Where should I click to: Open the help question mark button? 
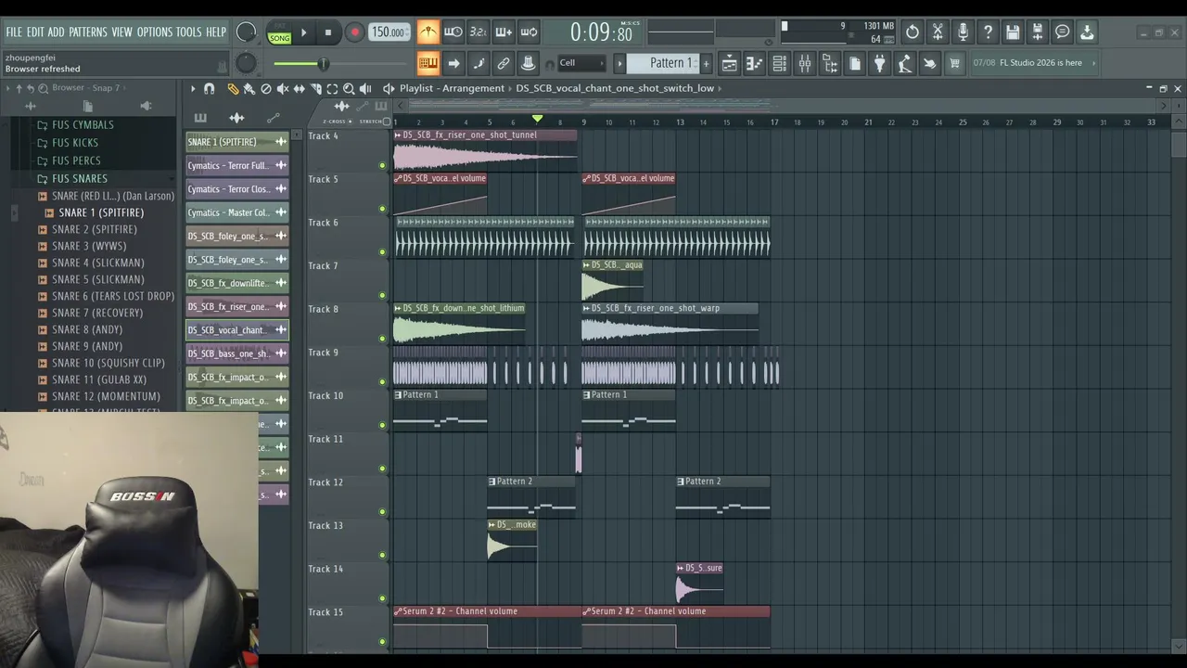point(988,32)
